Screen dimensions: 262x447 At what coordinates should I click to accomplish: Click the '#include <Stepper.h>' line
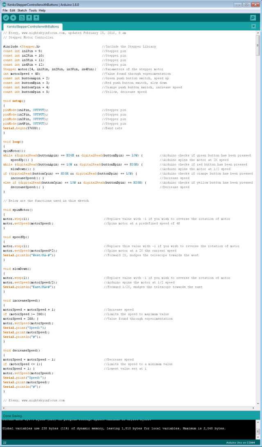coord(22,46)
